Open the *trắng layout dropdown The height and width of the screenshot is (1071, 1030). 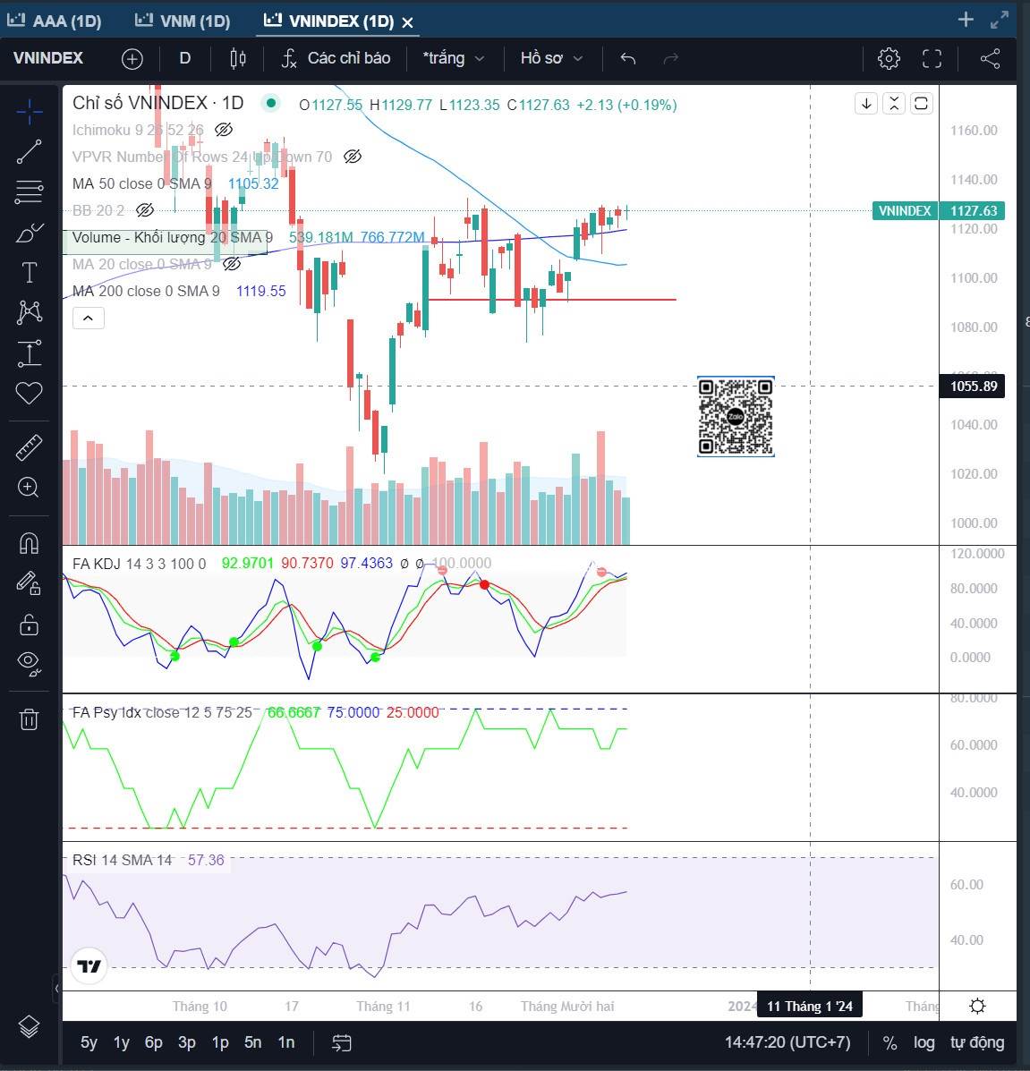tap(454, 59)
